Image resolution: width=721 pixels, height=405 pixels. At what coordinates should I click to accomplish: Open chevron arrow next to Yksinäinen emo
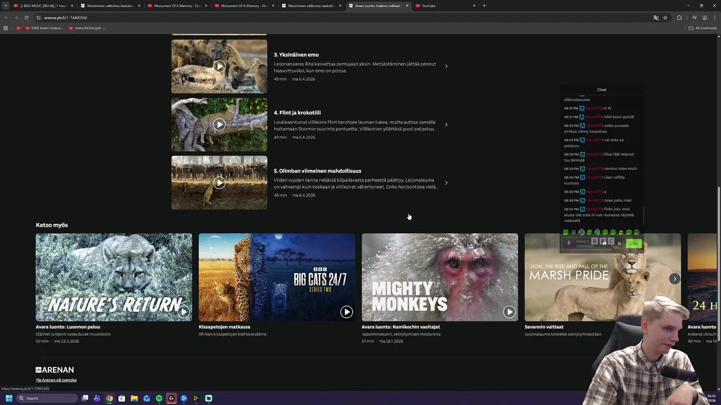pos(446,66)
